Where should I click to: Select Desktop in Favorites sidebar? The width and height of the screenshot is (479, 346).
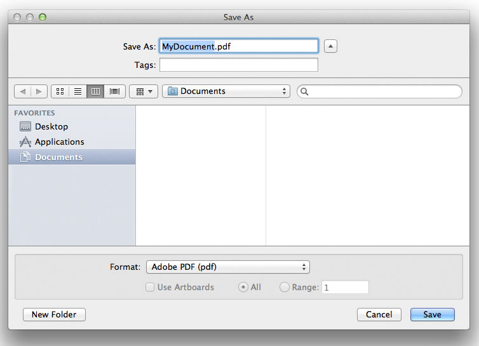[x=72, y=126]
